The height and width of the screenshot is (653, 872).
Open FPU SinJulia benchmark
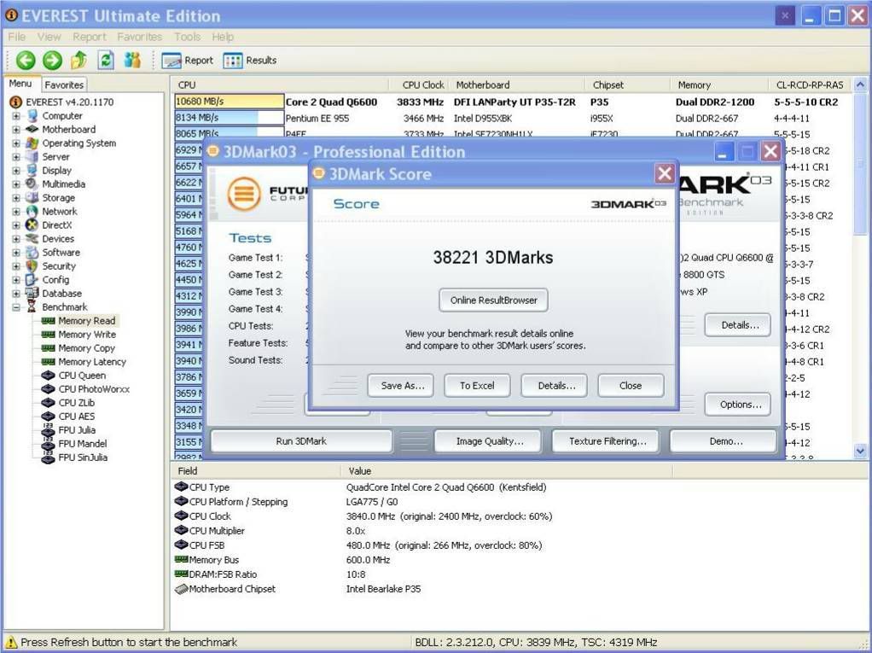click(x=82, y=458)
